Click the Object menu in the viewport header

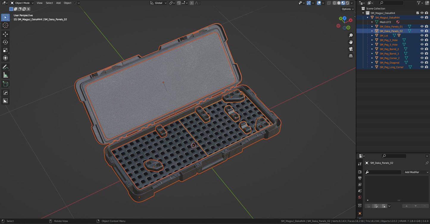pos(67,3)
